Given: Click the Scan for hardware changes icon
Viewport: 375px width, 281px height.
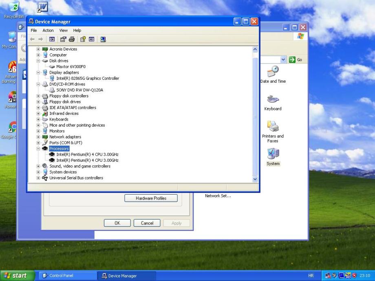Looking at the screenshot, I should [x=103, y=40].
